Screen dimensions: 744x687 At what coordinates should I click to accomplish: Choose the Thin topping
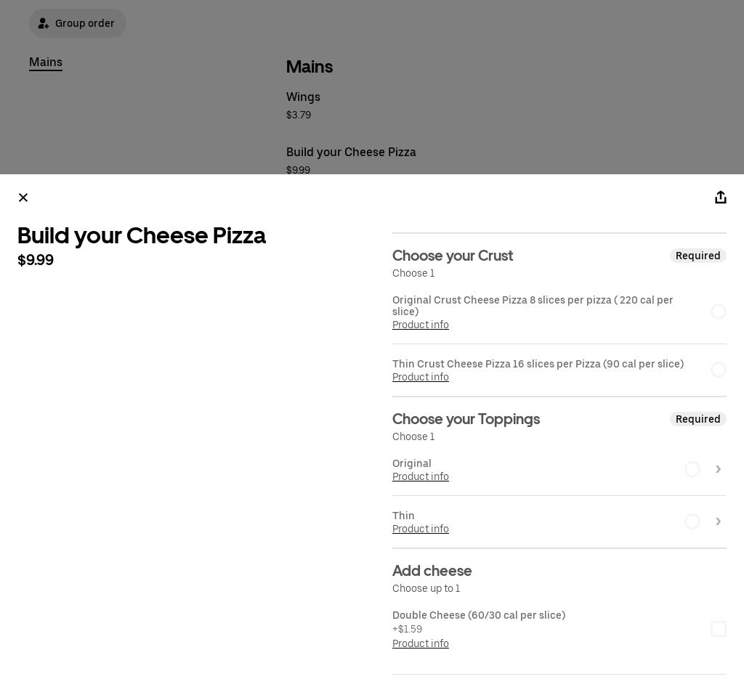(x=692, y=521)
